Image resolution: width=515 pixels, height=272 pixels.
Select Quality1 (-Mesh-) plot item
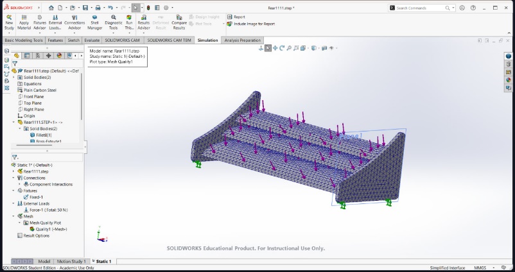[x=48, y=230]
